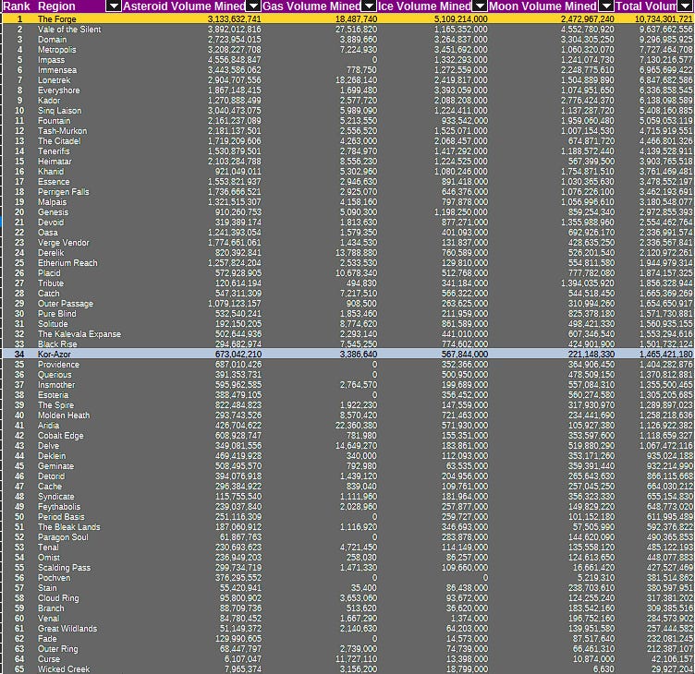Select the 'Wicked Creek' region cell
Screen dimensions: 695x674
tap(64, 669)
